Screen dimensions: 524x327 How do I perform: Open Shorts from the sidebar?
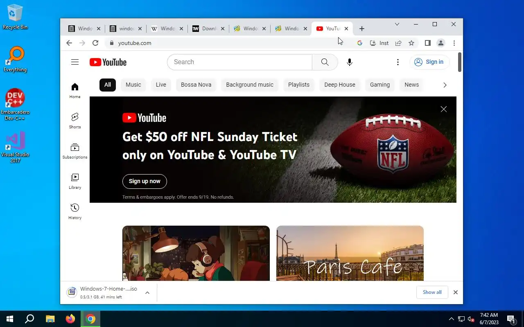point(75,121)
